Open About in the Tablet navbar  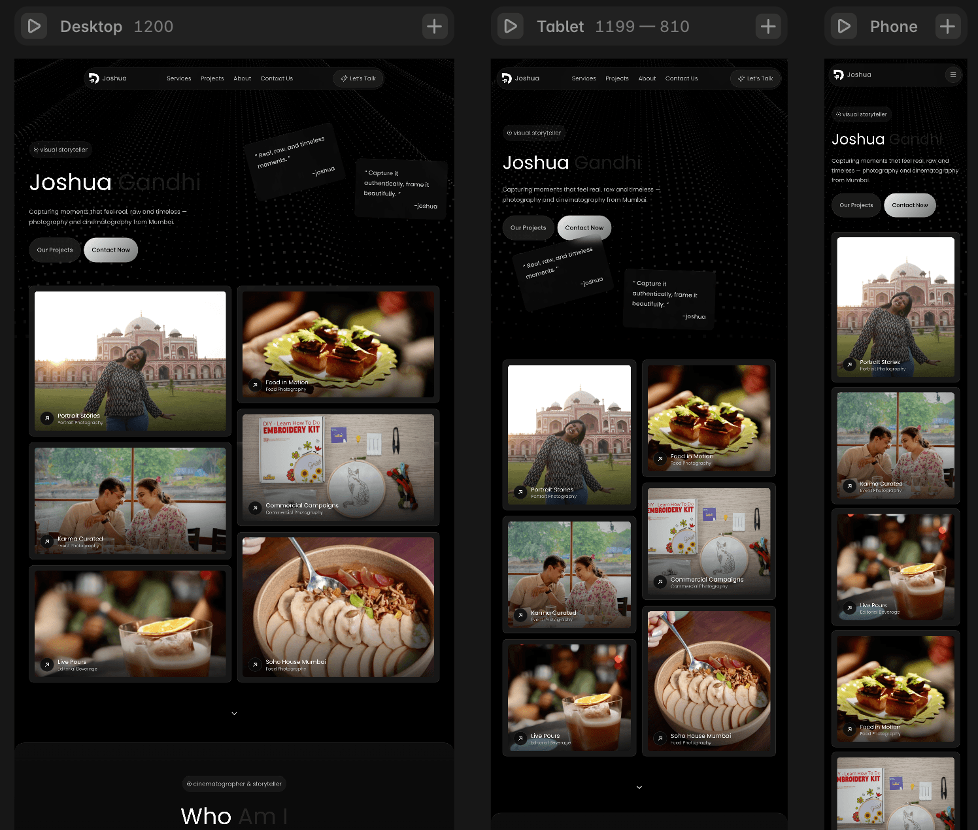pyautogui.click(x=647, y=78)
